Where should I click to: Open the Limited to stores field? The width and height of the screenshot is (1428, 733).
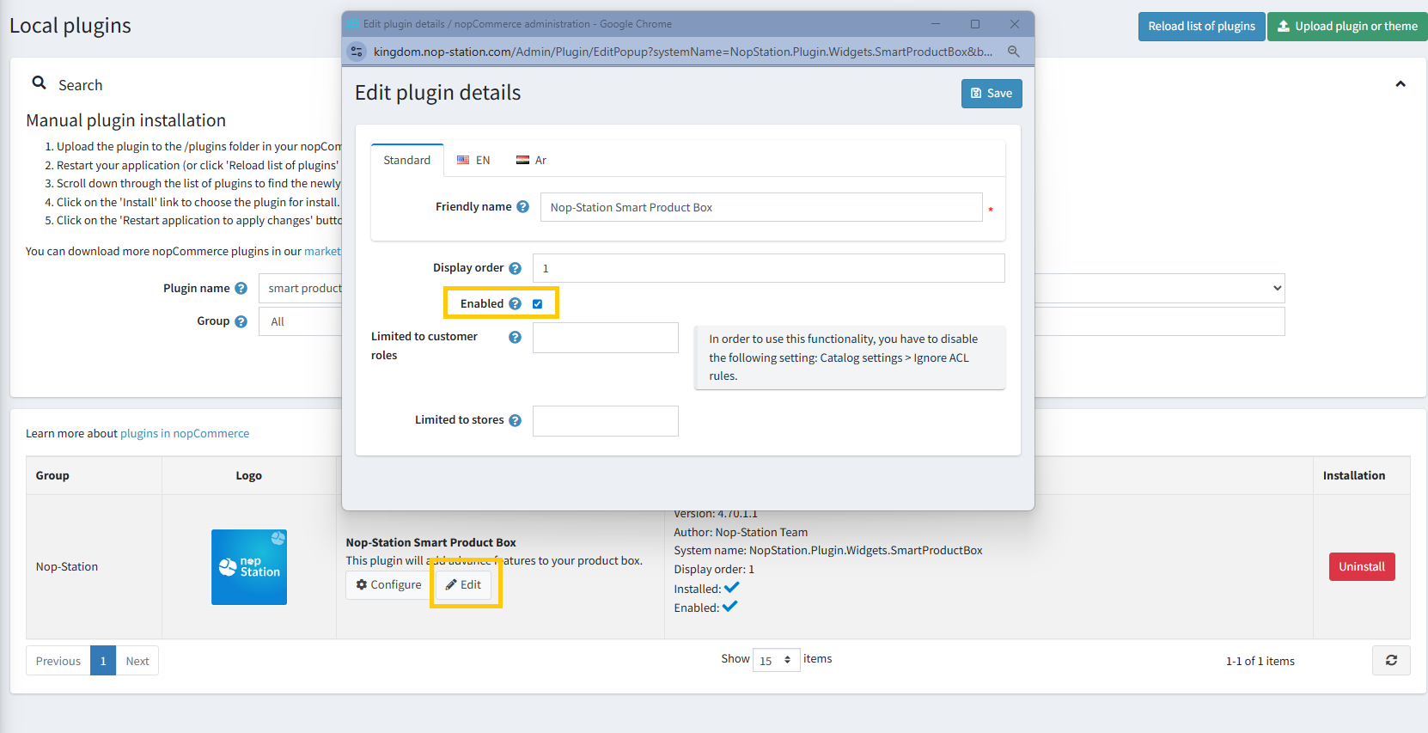(606, 421)
